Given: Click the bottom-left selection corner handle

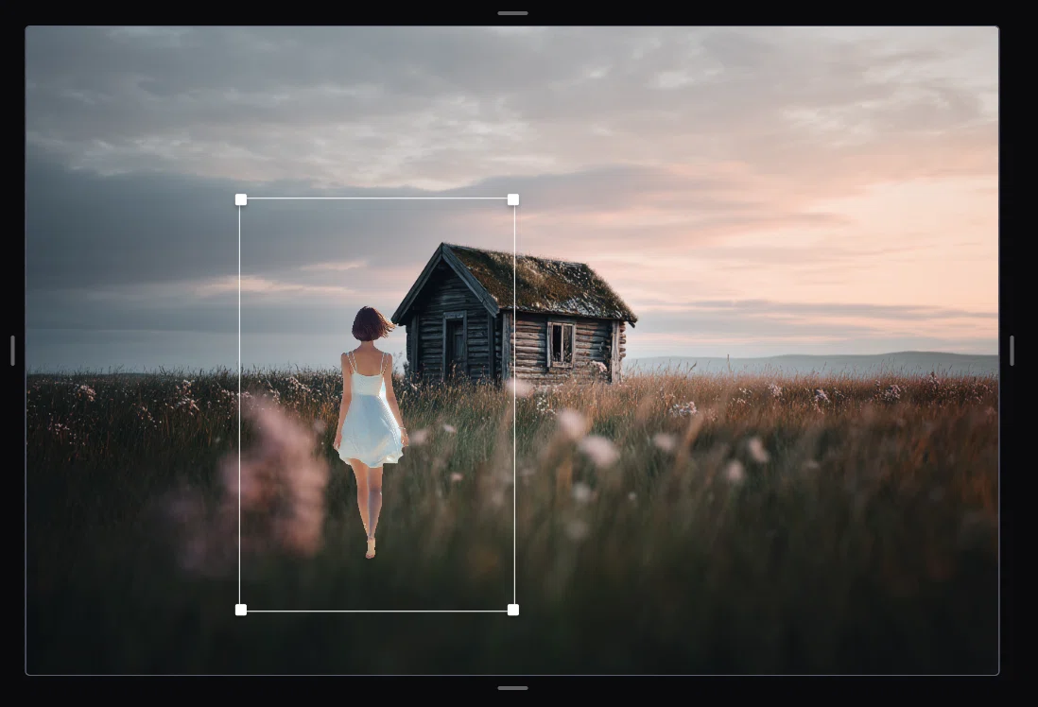Looking at the screenshot, I should click(241, 610).
